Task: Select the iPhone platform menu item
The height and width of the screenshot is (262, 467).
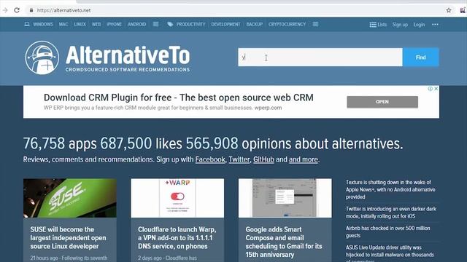Action: tap(114, 24)
